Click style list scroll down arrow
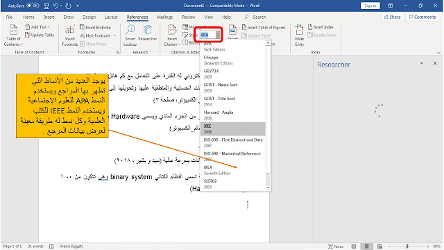The image size is (444, 250). 268,187
